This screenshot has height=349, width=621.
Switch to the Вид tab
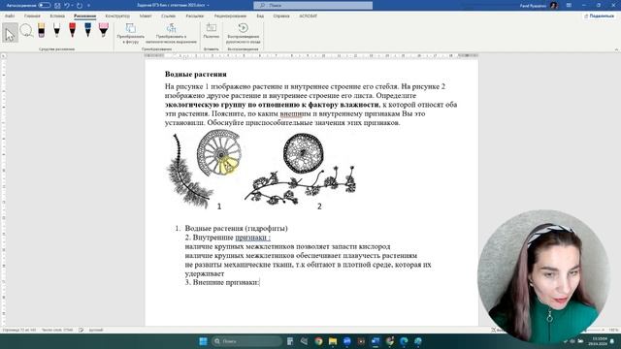(x=260, y=16)
